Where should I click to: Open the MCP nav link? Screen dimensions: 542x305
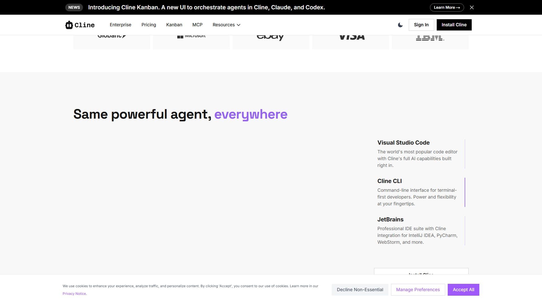[x=197, y=25]
